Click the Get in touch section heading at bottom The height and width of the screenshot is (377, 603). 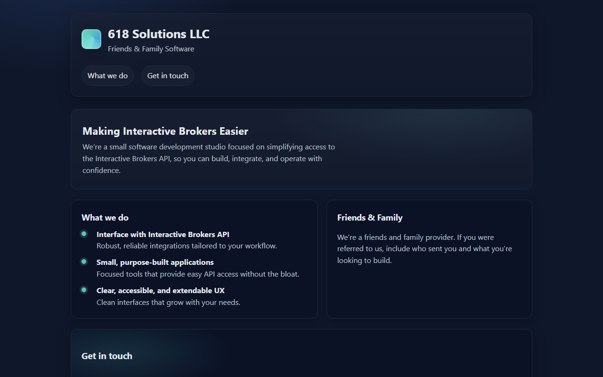coord(107,356)
